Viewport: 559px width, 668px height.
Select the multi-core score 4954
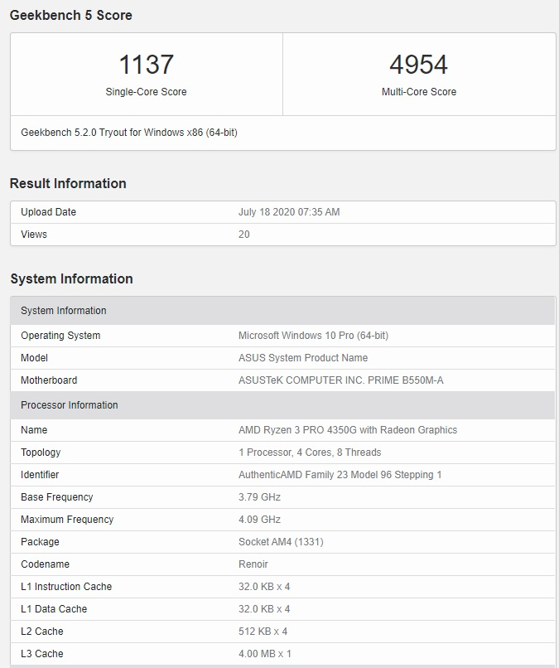click(418, 65)
